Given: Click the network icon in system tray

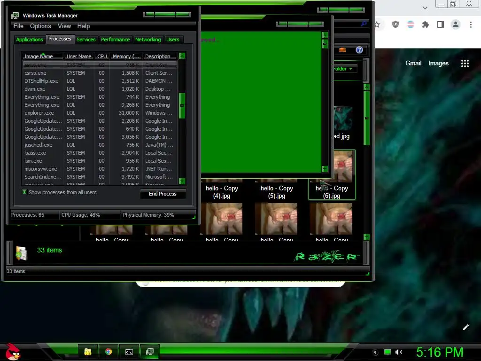Looking at the screenshot, I should [388, 352].
